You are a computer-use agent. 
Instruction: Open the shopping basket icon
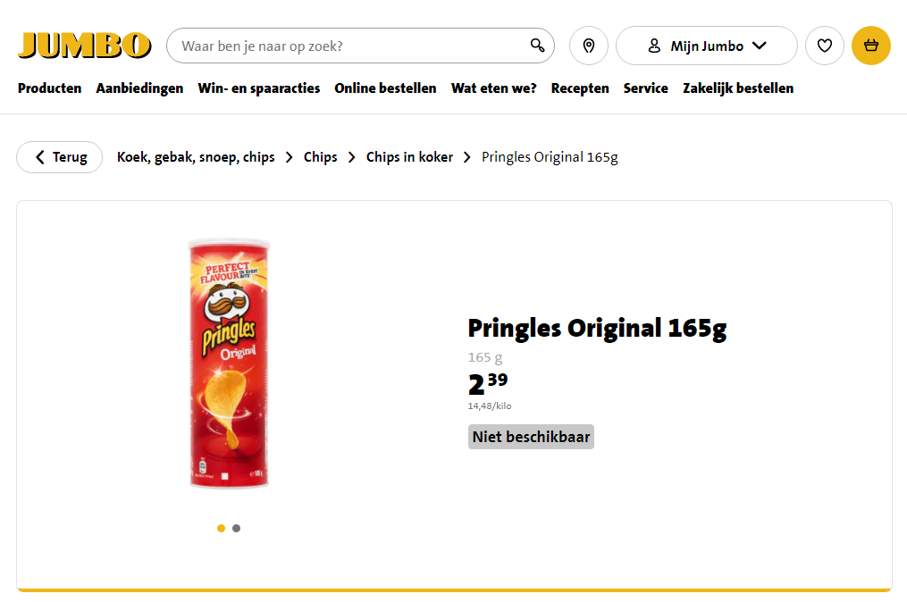click(x=870, y=45)
